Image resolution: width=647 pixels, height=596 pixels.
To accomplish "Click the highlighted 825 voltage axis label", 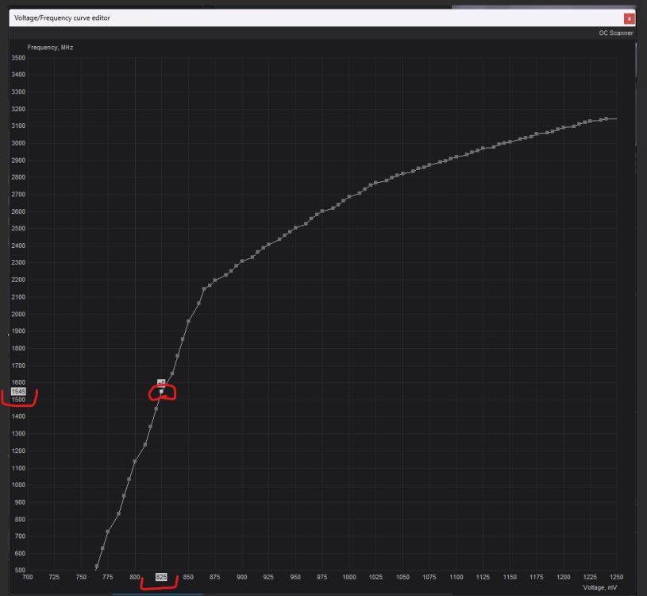I will click(x=161, y=577).
